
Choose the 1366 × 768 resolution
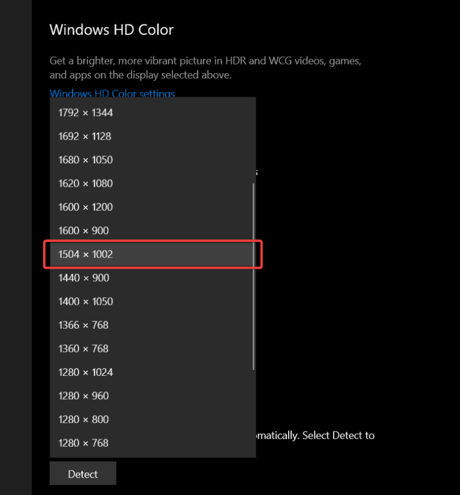pyautogui.click(x=84, y=325)
